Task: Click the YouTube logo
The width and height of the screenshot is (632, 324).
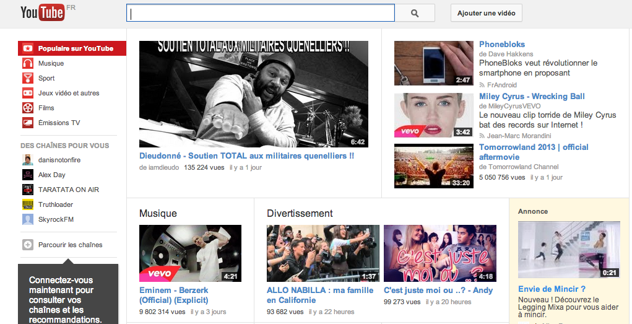Action: click(42, 12)
